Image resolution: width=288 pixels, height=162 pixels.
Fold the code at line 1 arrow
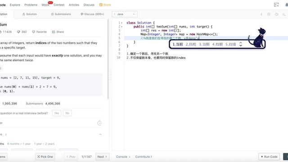point(122,23)
